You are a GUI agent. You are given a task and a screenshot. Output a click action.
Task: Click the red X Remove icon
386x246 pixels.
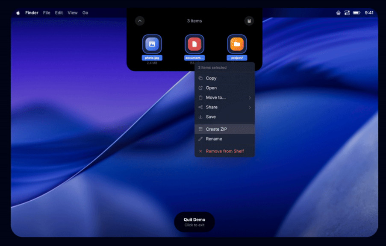tap(200, 151)
